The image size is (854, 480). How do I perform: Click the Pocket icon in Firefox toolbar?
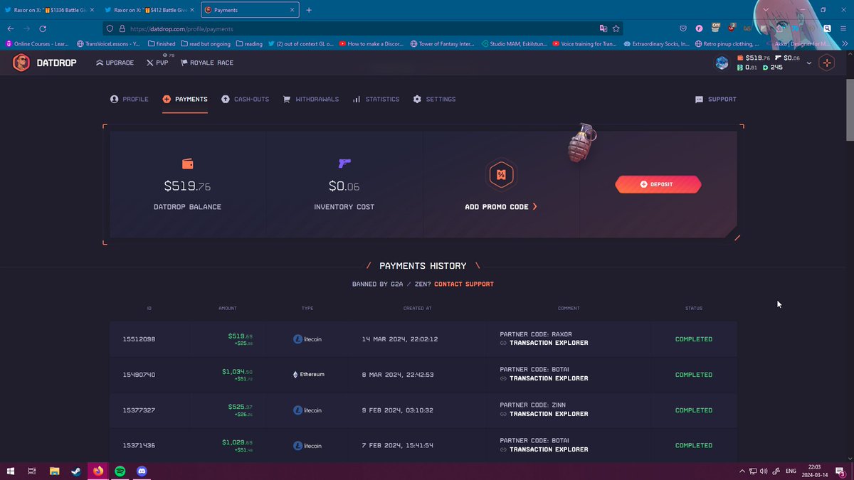tap(682, 29)
